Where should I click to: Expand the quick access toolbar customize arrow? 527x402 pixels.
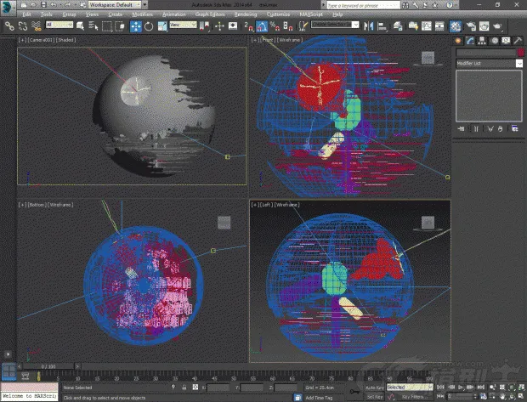[x=144, y=5]
